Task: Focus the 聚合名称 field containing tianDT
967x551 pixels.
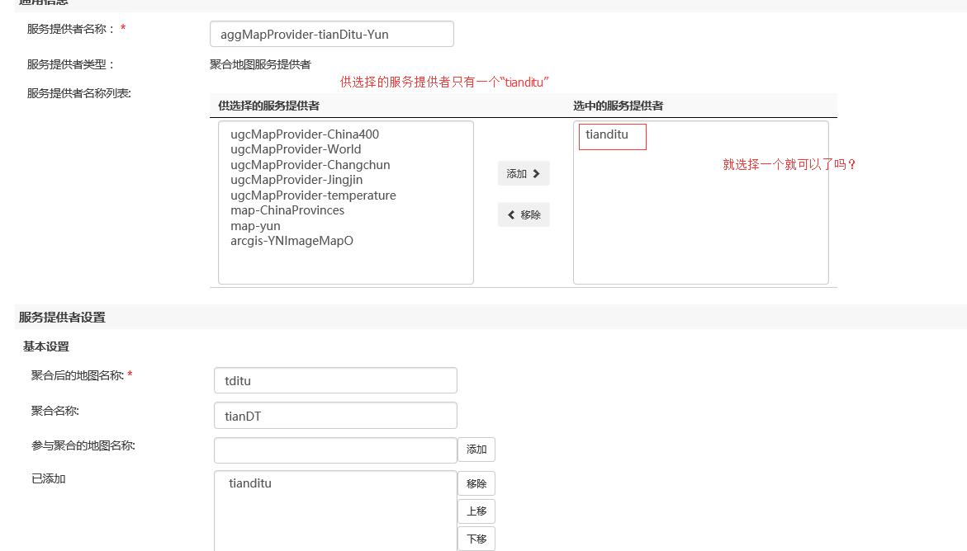Action: [335, 416]
